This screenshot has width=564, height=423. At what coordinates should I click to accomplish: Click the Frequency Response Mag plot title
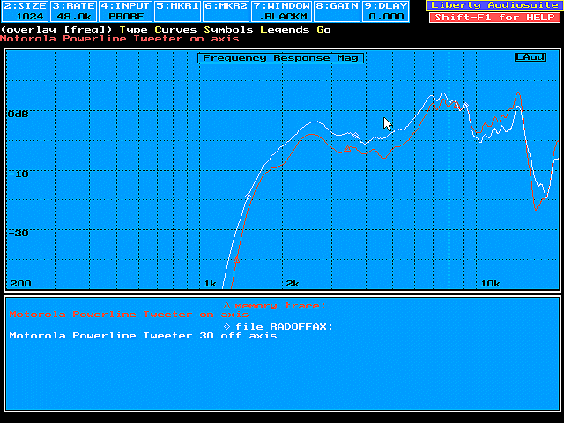tap(280, 58)
